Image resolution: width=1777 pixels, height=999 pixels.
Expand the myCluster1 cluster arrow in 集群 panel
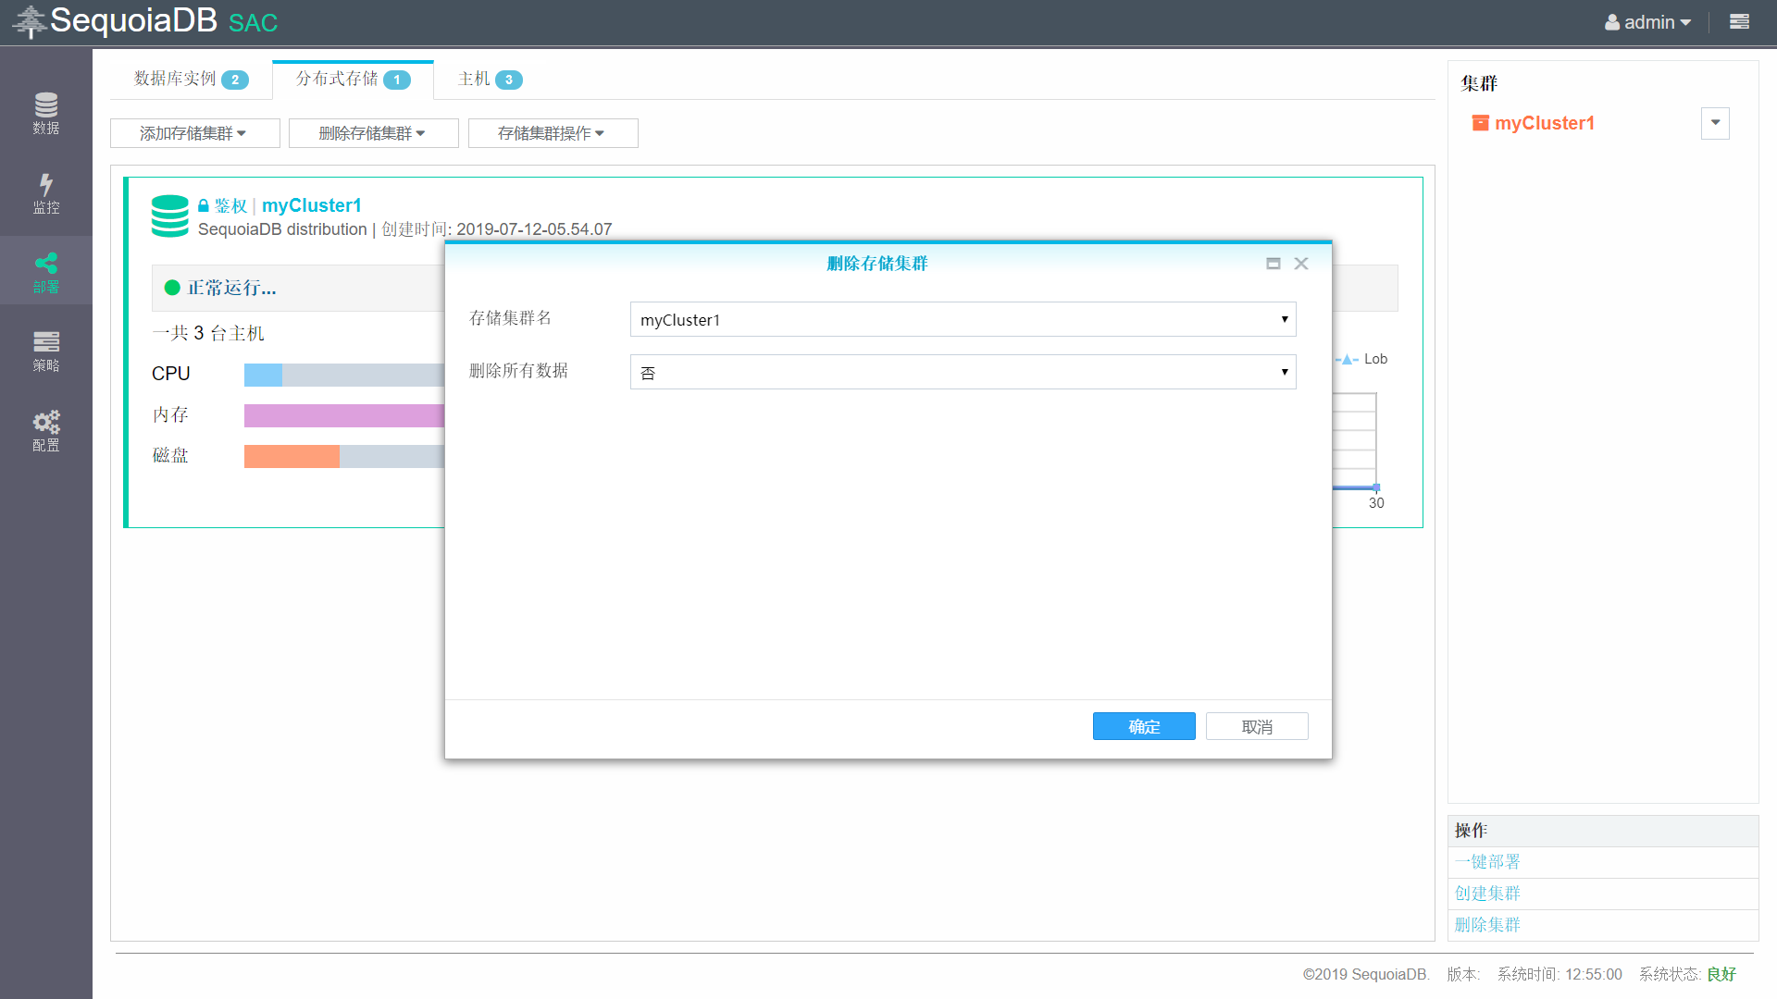(x=1715, y=123)
